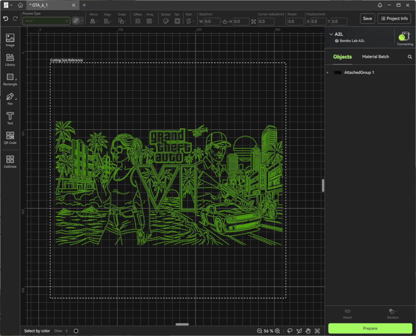Expand the AttachedGroup 1 tree item
416x336 pixels.
click(328, 72)
